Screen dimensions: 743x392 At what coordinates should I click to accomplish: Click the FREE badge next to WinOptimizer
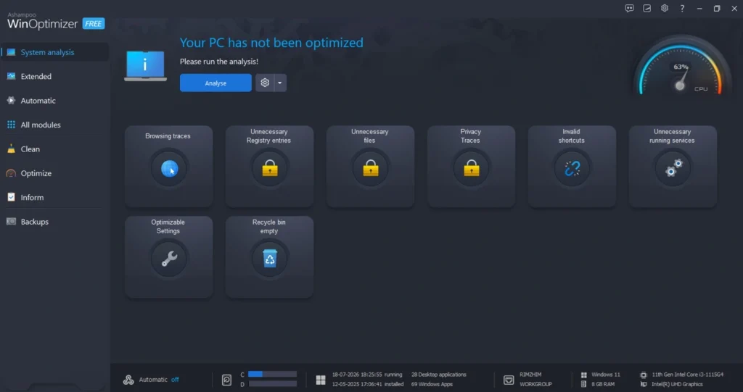(x=94, y=24)
